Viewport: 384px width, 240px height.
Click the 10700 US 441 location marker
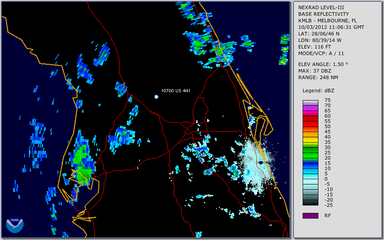pos(156,97)
